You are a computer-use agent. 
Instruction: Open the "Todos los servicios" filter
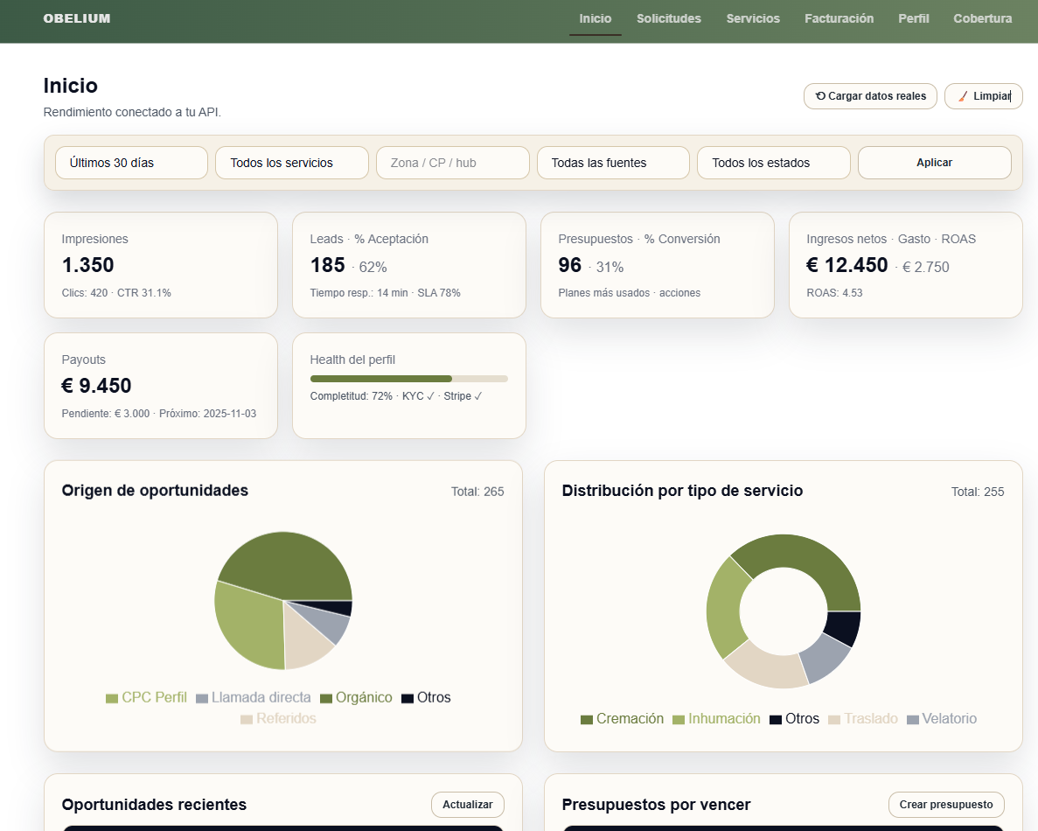[x=291, y=162]
